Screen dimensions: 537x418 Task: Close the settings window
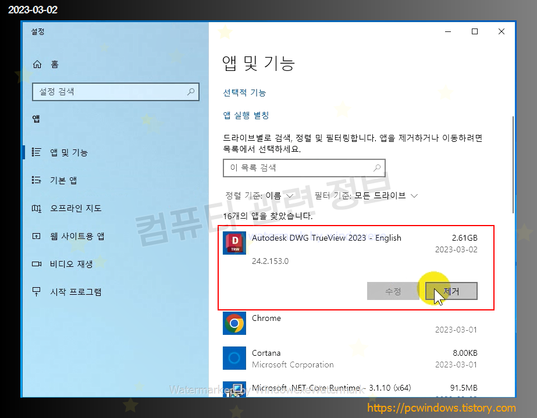click(x=502, y=31)
